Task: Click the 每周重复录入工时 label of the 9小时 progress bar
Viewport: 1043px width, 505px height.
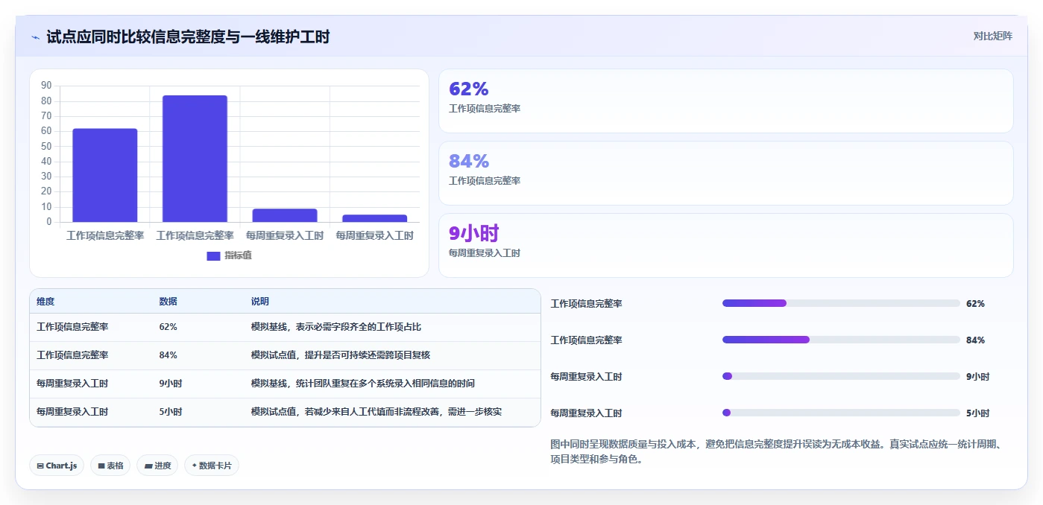Action: (x=586, y=377)
